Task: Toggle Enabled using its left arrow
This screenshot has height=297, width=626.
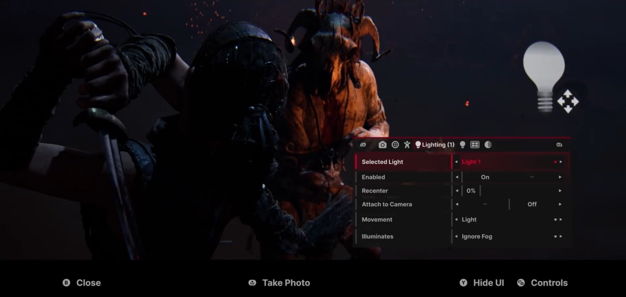Action: pos(457,177)
